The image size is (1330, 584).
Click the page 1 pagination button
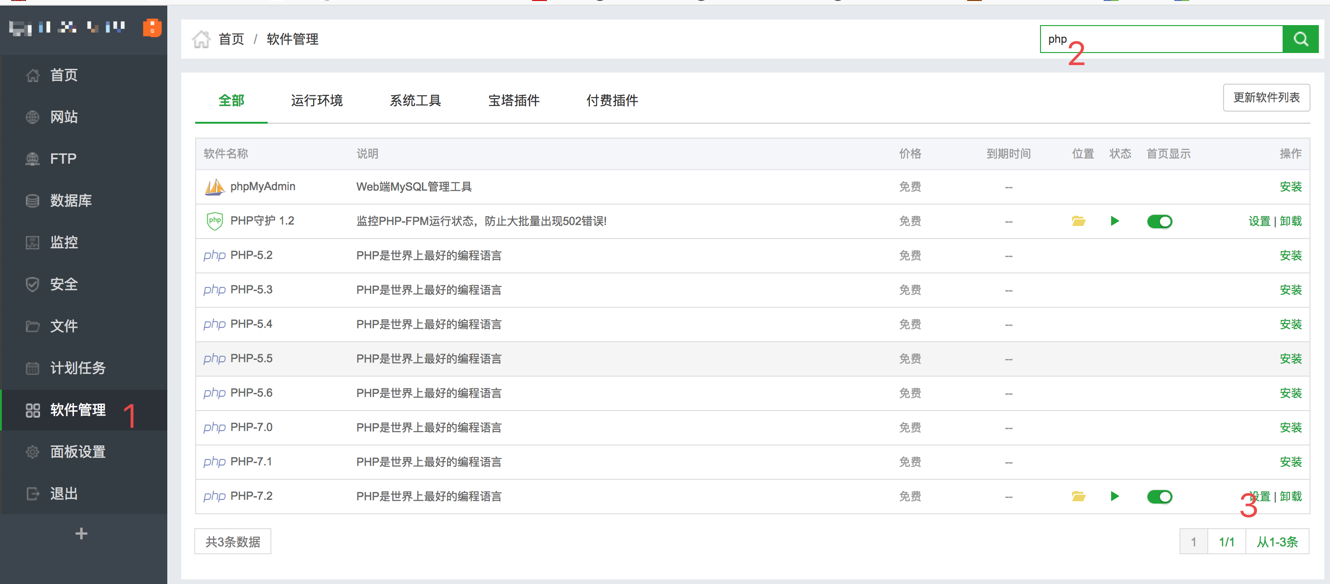pyautogui.click(x=1193, y=542)
